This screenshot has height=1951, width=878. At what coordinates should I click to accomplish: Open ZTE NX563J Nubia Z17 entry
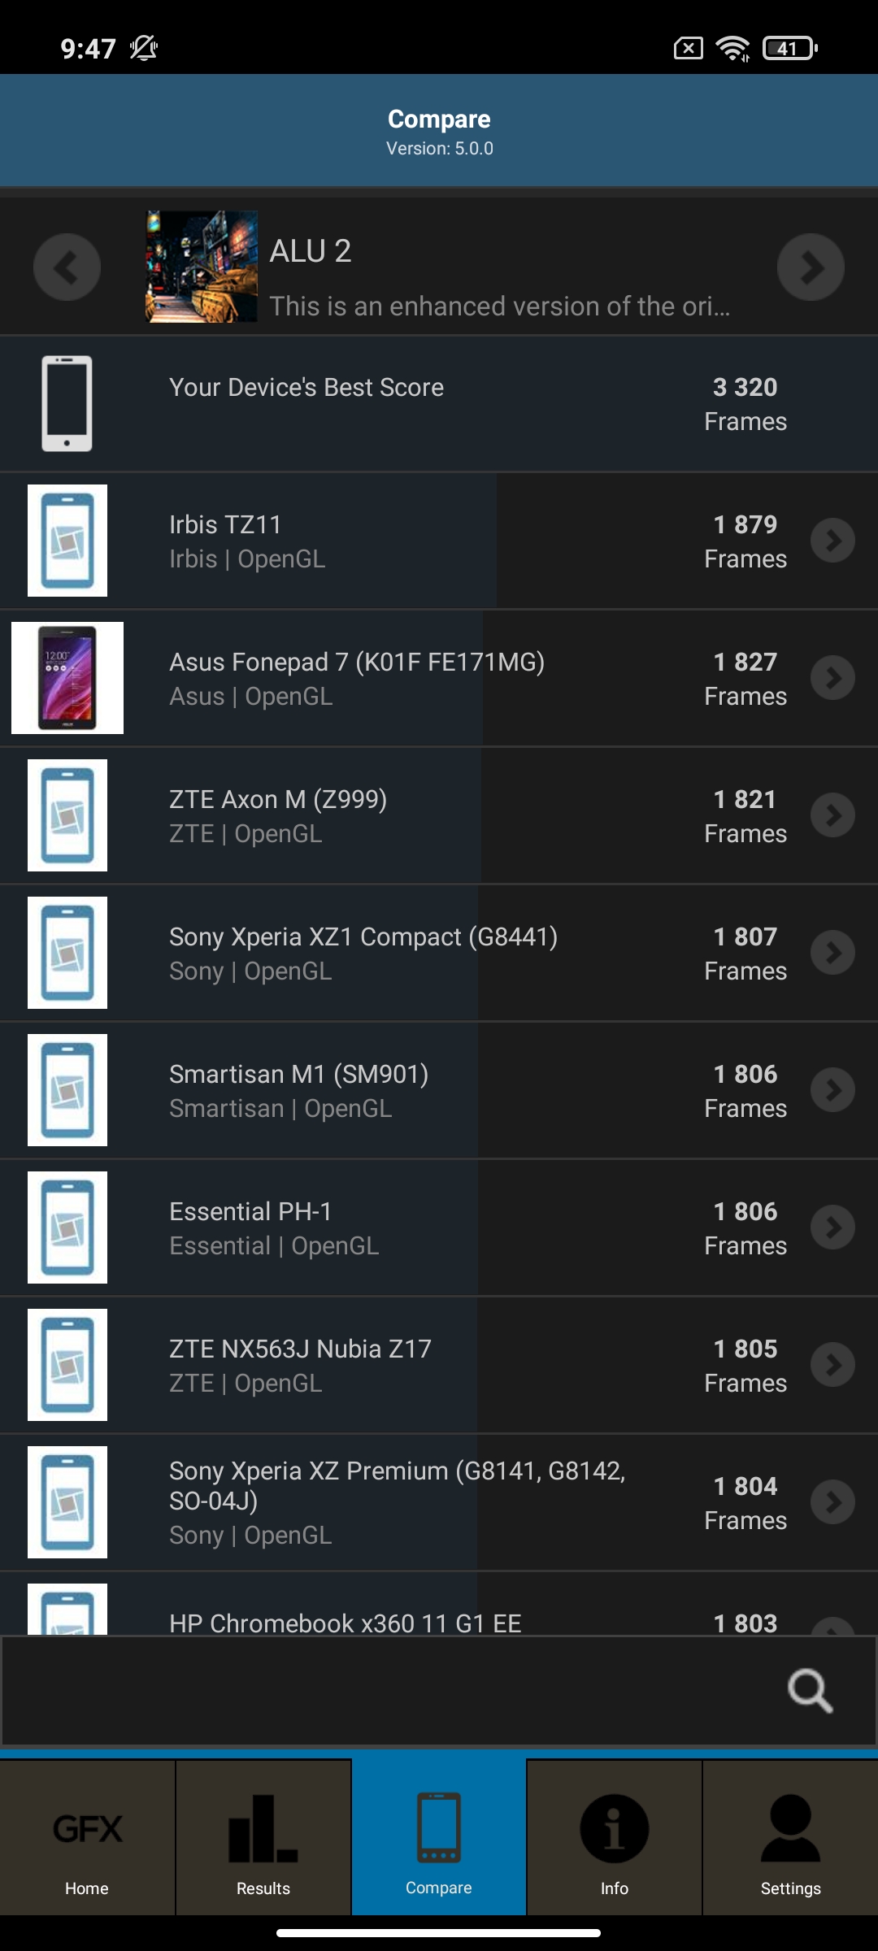point(300,1364)
